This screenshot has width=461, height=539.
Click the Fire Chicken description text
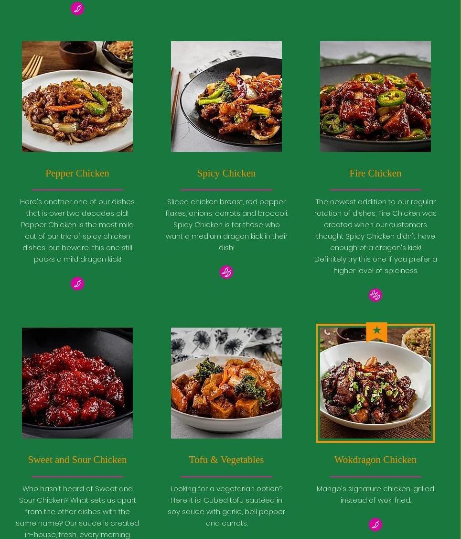coord(375,236)
